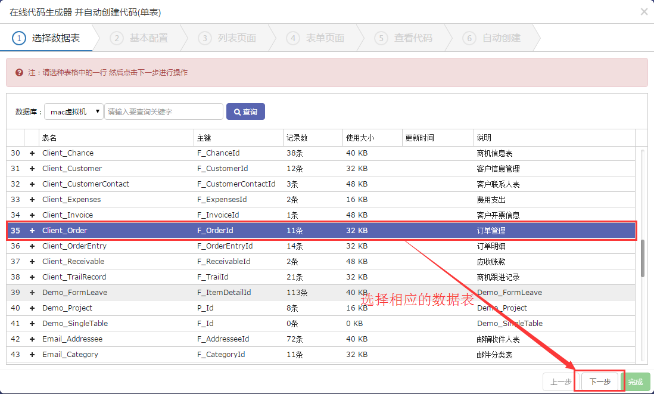Go to step 1 选择数据表 tab
Image resolution: width=654 pixels, height=394 pixels.
point(46,38)
